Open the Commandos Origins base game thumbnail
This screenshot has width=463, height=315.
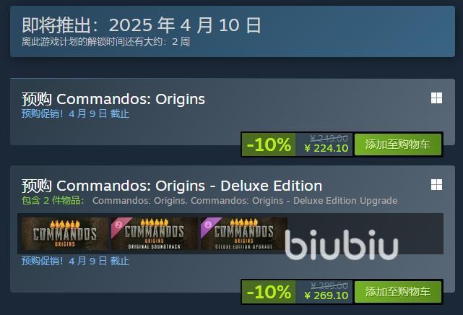(x=65, y=234)
